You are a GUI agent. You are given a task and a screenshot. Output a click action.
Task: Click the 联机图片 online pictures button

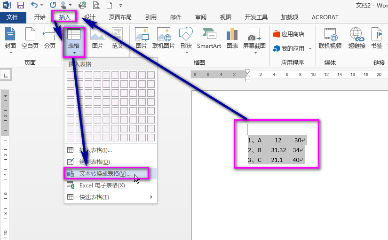(164, 38)
